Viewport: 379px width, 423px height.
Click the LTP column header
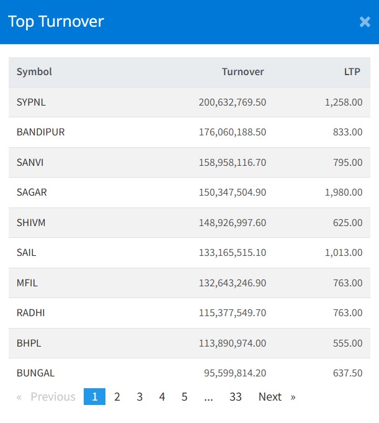click(352, 72)
